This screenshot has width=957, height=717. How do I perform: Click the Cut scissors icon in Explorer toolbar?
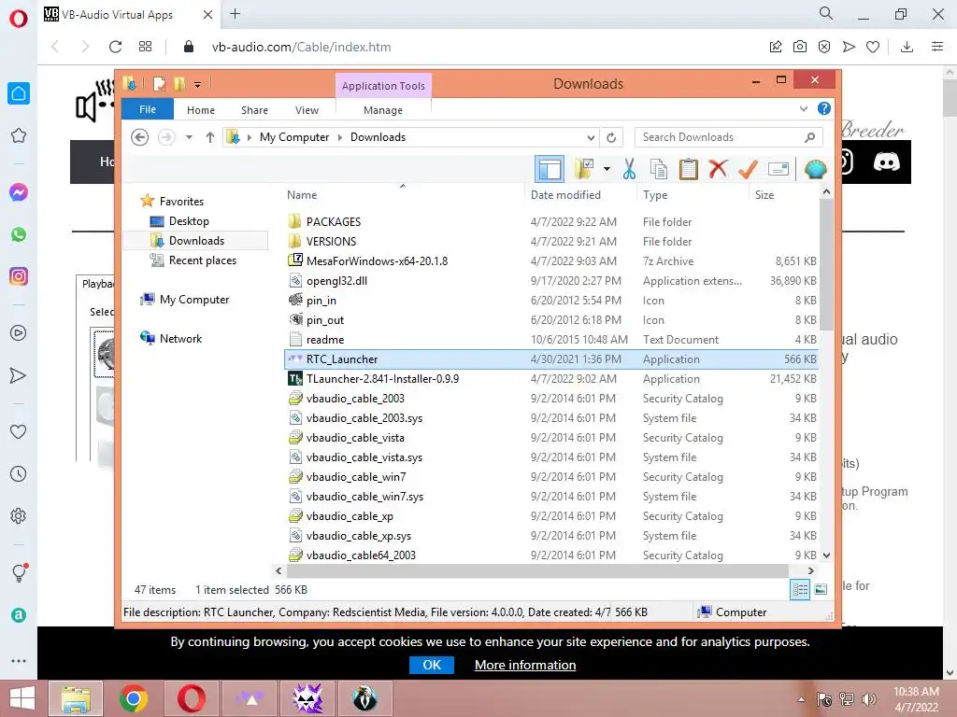click(x=629, y=169)
